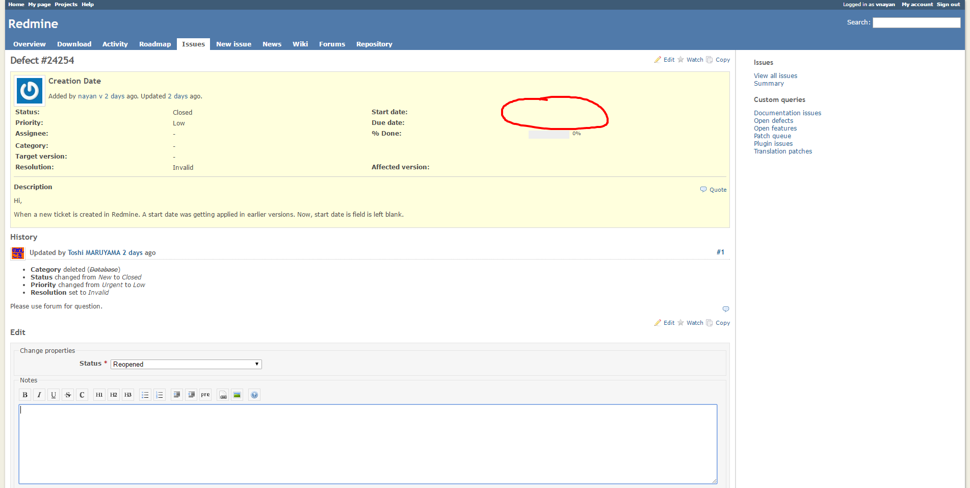The height and width of the screenshot is (488, 970).
Task: Switch to the Roadmap tab
Action: 155,44
